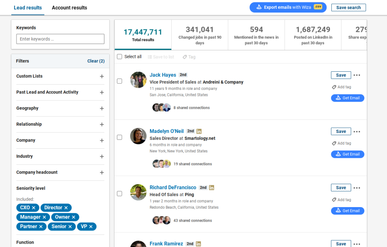
Task: Check Richard DeFrancisco's selection box
Action: 119,193
